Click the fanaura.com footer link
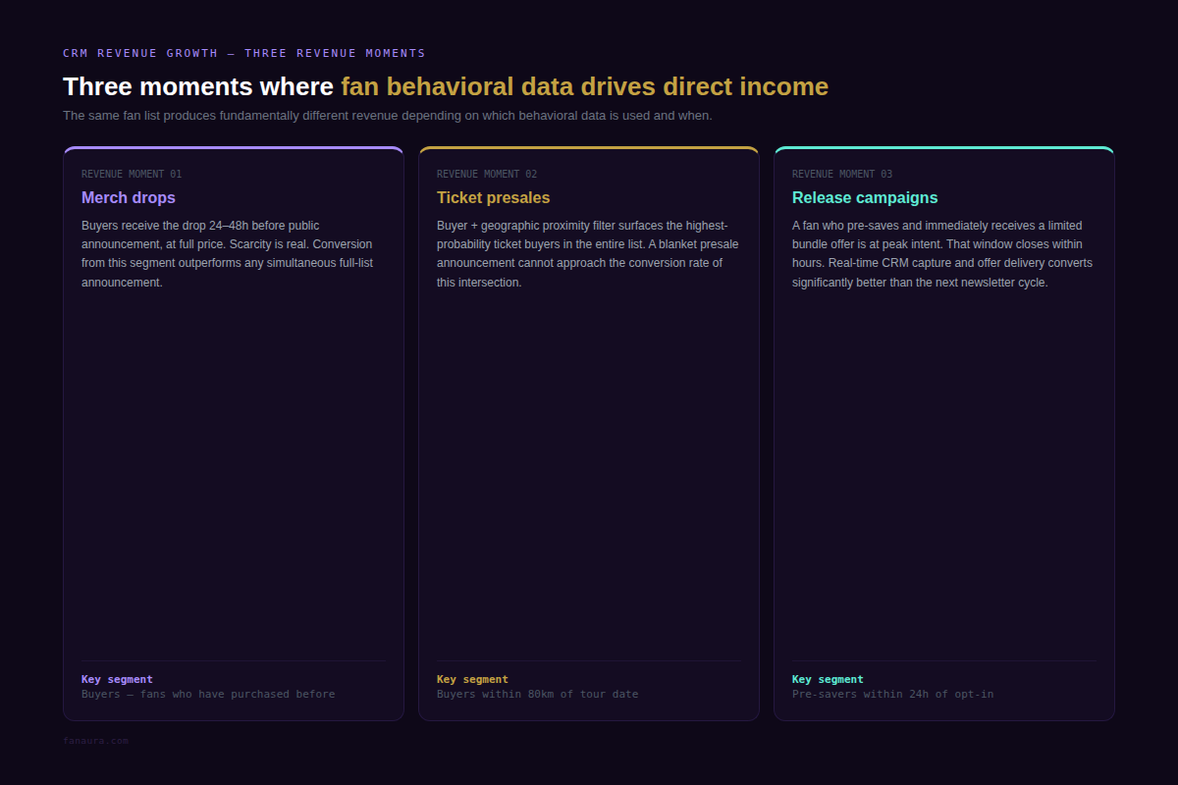 tap(95, 741)
